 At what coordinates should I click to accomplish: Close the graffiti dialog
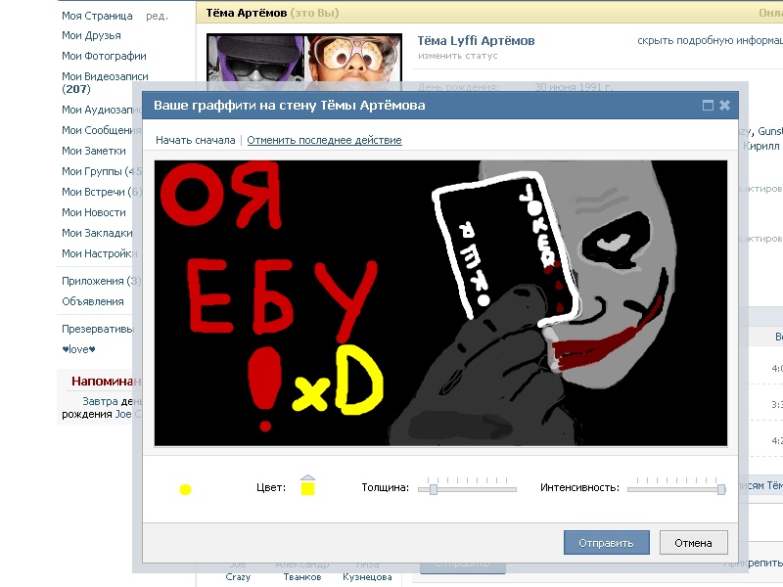click(x=724, y=106)
